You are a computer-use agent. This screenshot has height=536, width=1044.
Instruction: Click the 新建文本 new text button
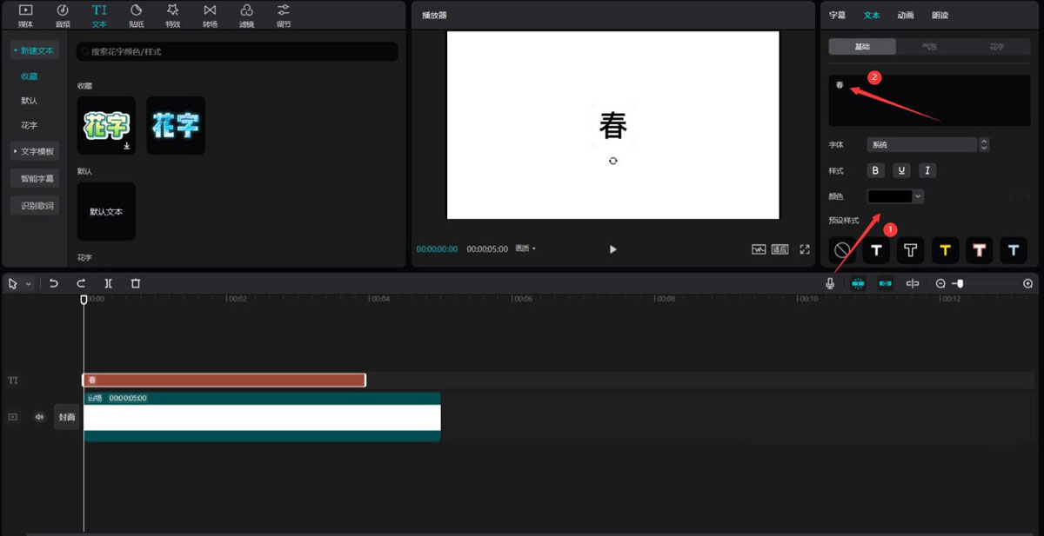coord(36,50)
